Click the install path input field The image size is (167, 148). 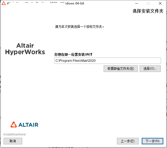tap(108, 61)
